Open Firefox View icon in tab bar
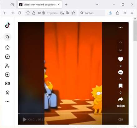Viewport: 137px width, 128px height. (12, 4)
